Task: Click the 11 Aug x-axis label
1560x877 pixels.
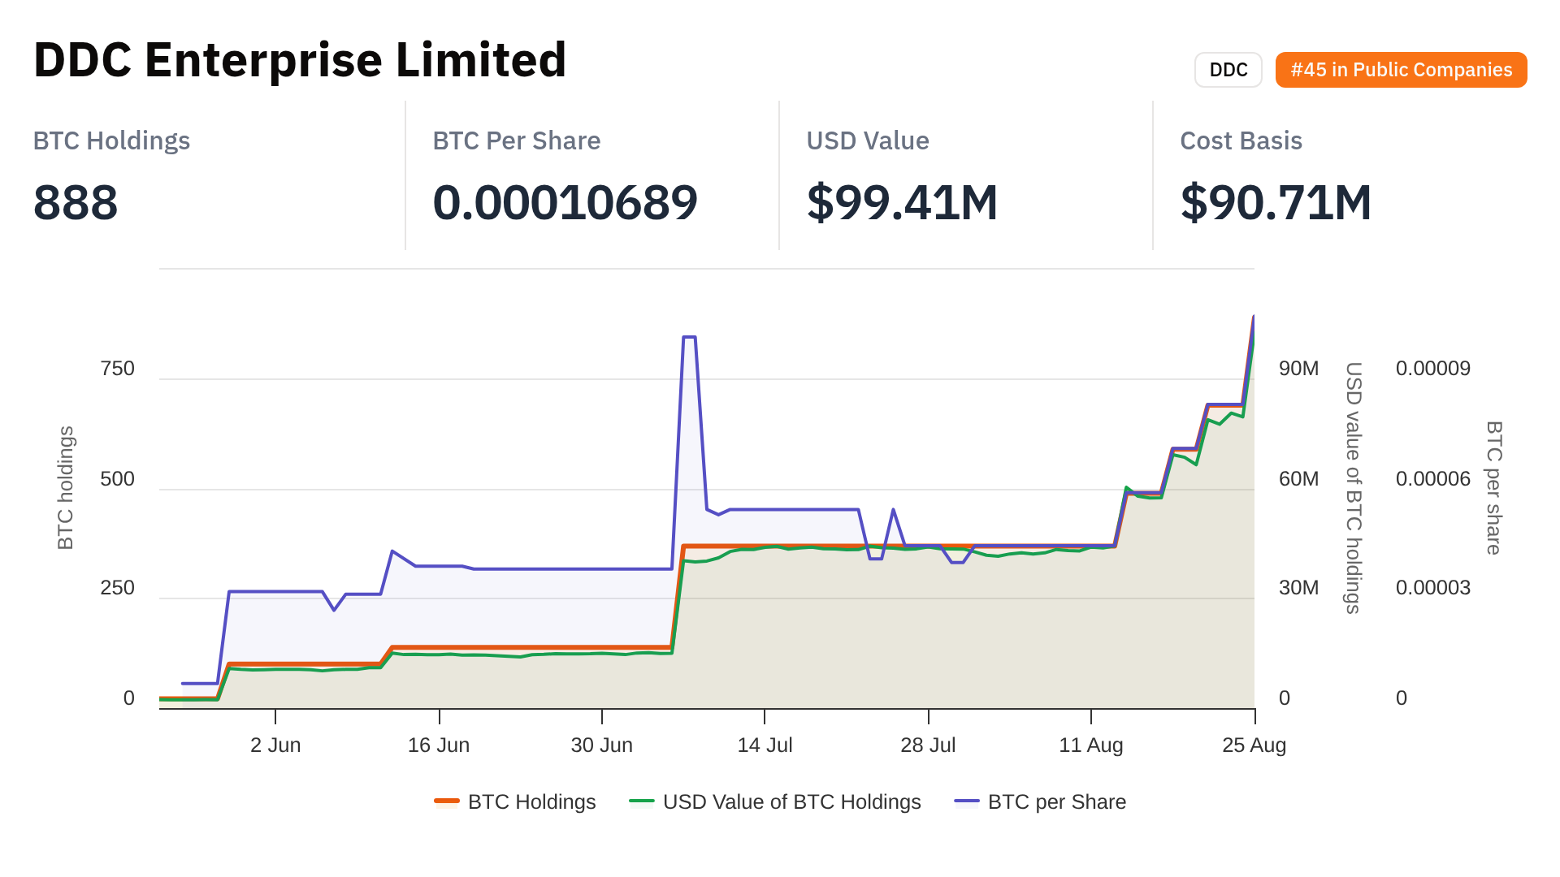Action: pos(1090,745)
